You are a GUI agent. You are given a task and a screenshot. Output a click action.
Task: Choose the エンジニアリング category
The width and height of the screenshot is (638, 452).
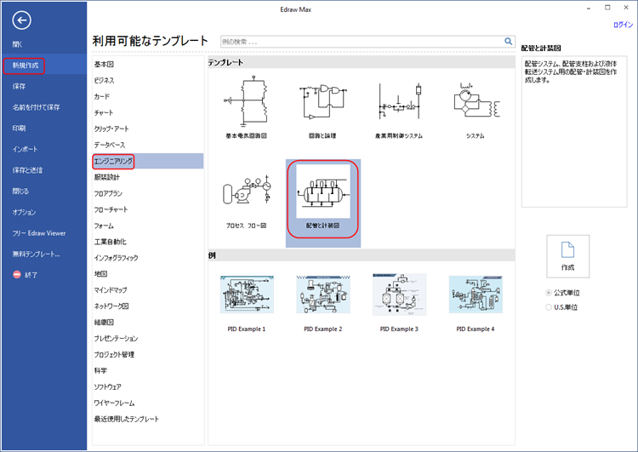113,161
